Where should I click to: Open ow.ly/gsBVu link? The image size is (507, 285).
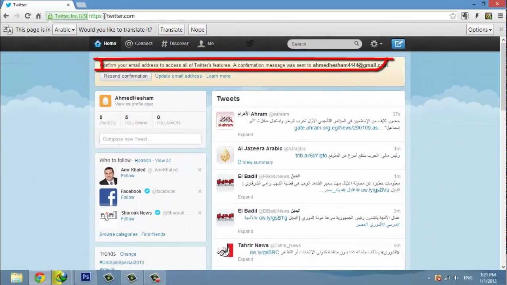click(x=375, y=190)
